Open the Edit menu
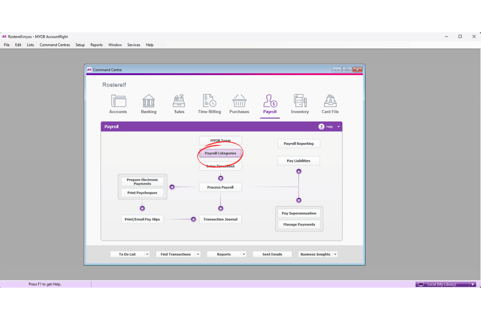 (18, 45)
